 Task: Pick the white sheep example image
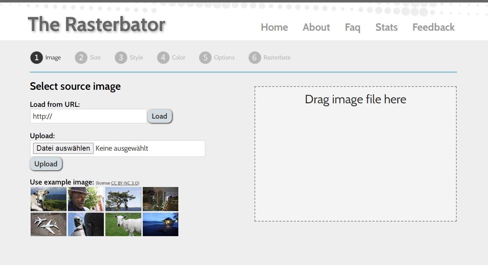[123, 224]
